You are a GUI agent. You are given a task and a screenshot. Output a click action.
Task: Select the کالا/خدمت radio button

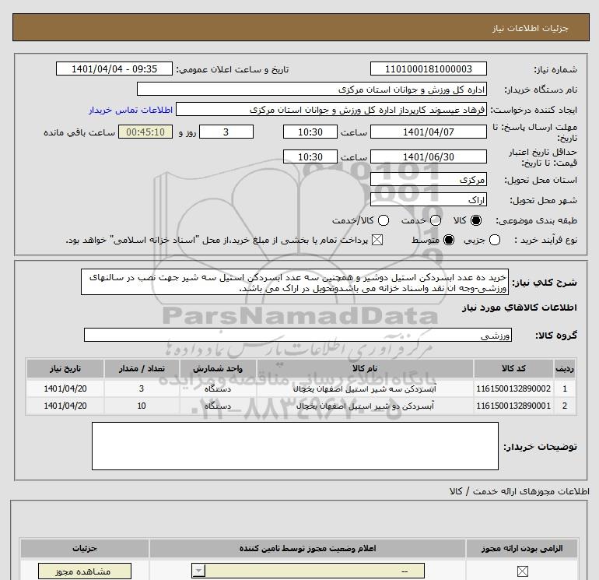point(384,220)
